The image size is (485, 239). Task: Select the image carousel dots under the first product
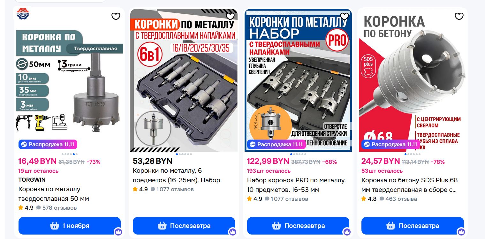[x=70, y=154]
